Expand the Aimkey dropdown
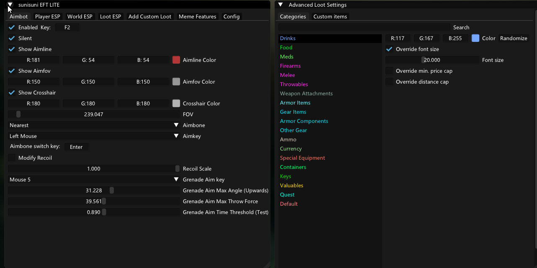The image size is (537, 268). coord(94,136)
